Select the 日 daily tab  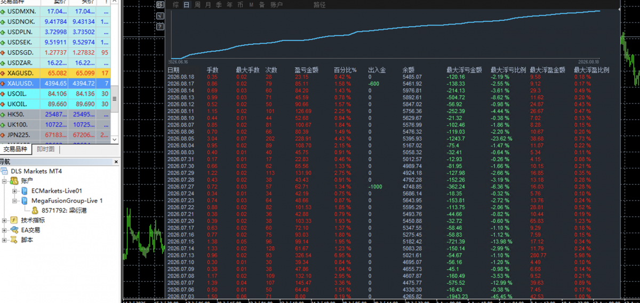click(x=186, y=5)
